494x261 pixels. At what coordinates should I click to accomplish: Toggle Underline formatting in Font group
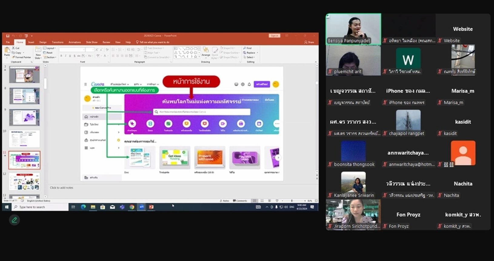click(70, 56)
